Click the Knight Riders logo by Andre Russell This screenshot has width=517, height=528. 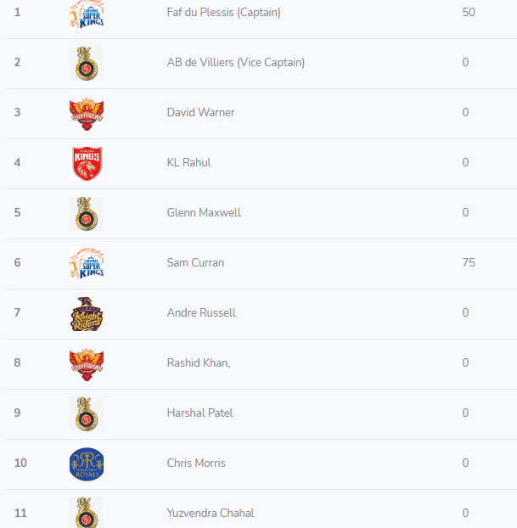(87, 314)
